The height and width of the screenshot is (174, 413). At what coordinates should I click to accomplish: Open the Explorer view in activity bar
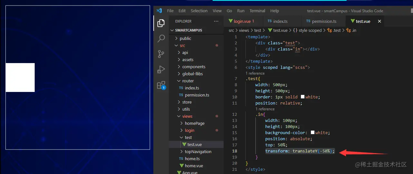[161, 23]
